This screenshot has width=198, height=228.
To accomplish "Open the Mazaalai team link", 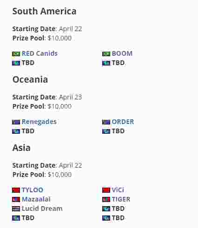I will coord(36,199).
